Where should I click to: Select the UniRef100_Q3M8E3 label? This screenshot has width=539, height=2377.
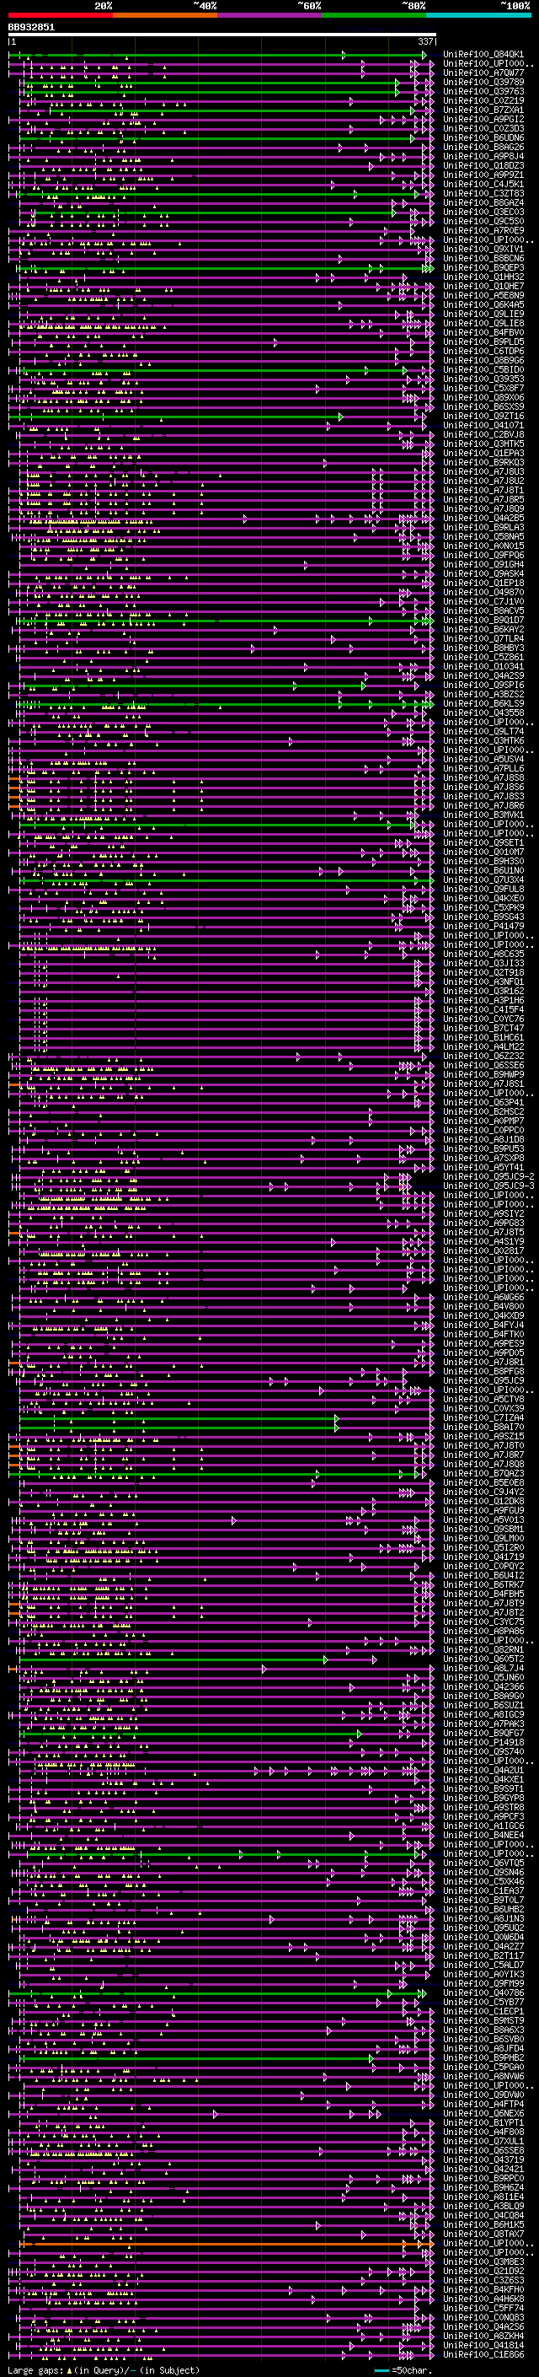tap(483, 2261)
